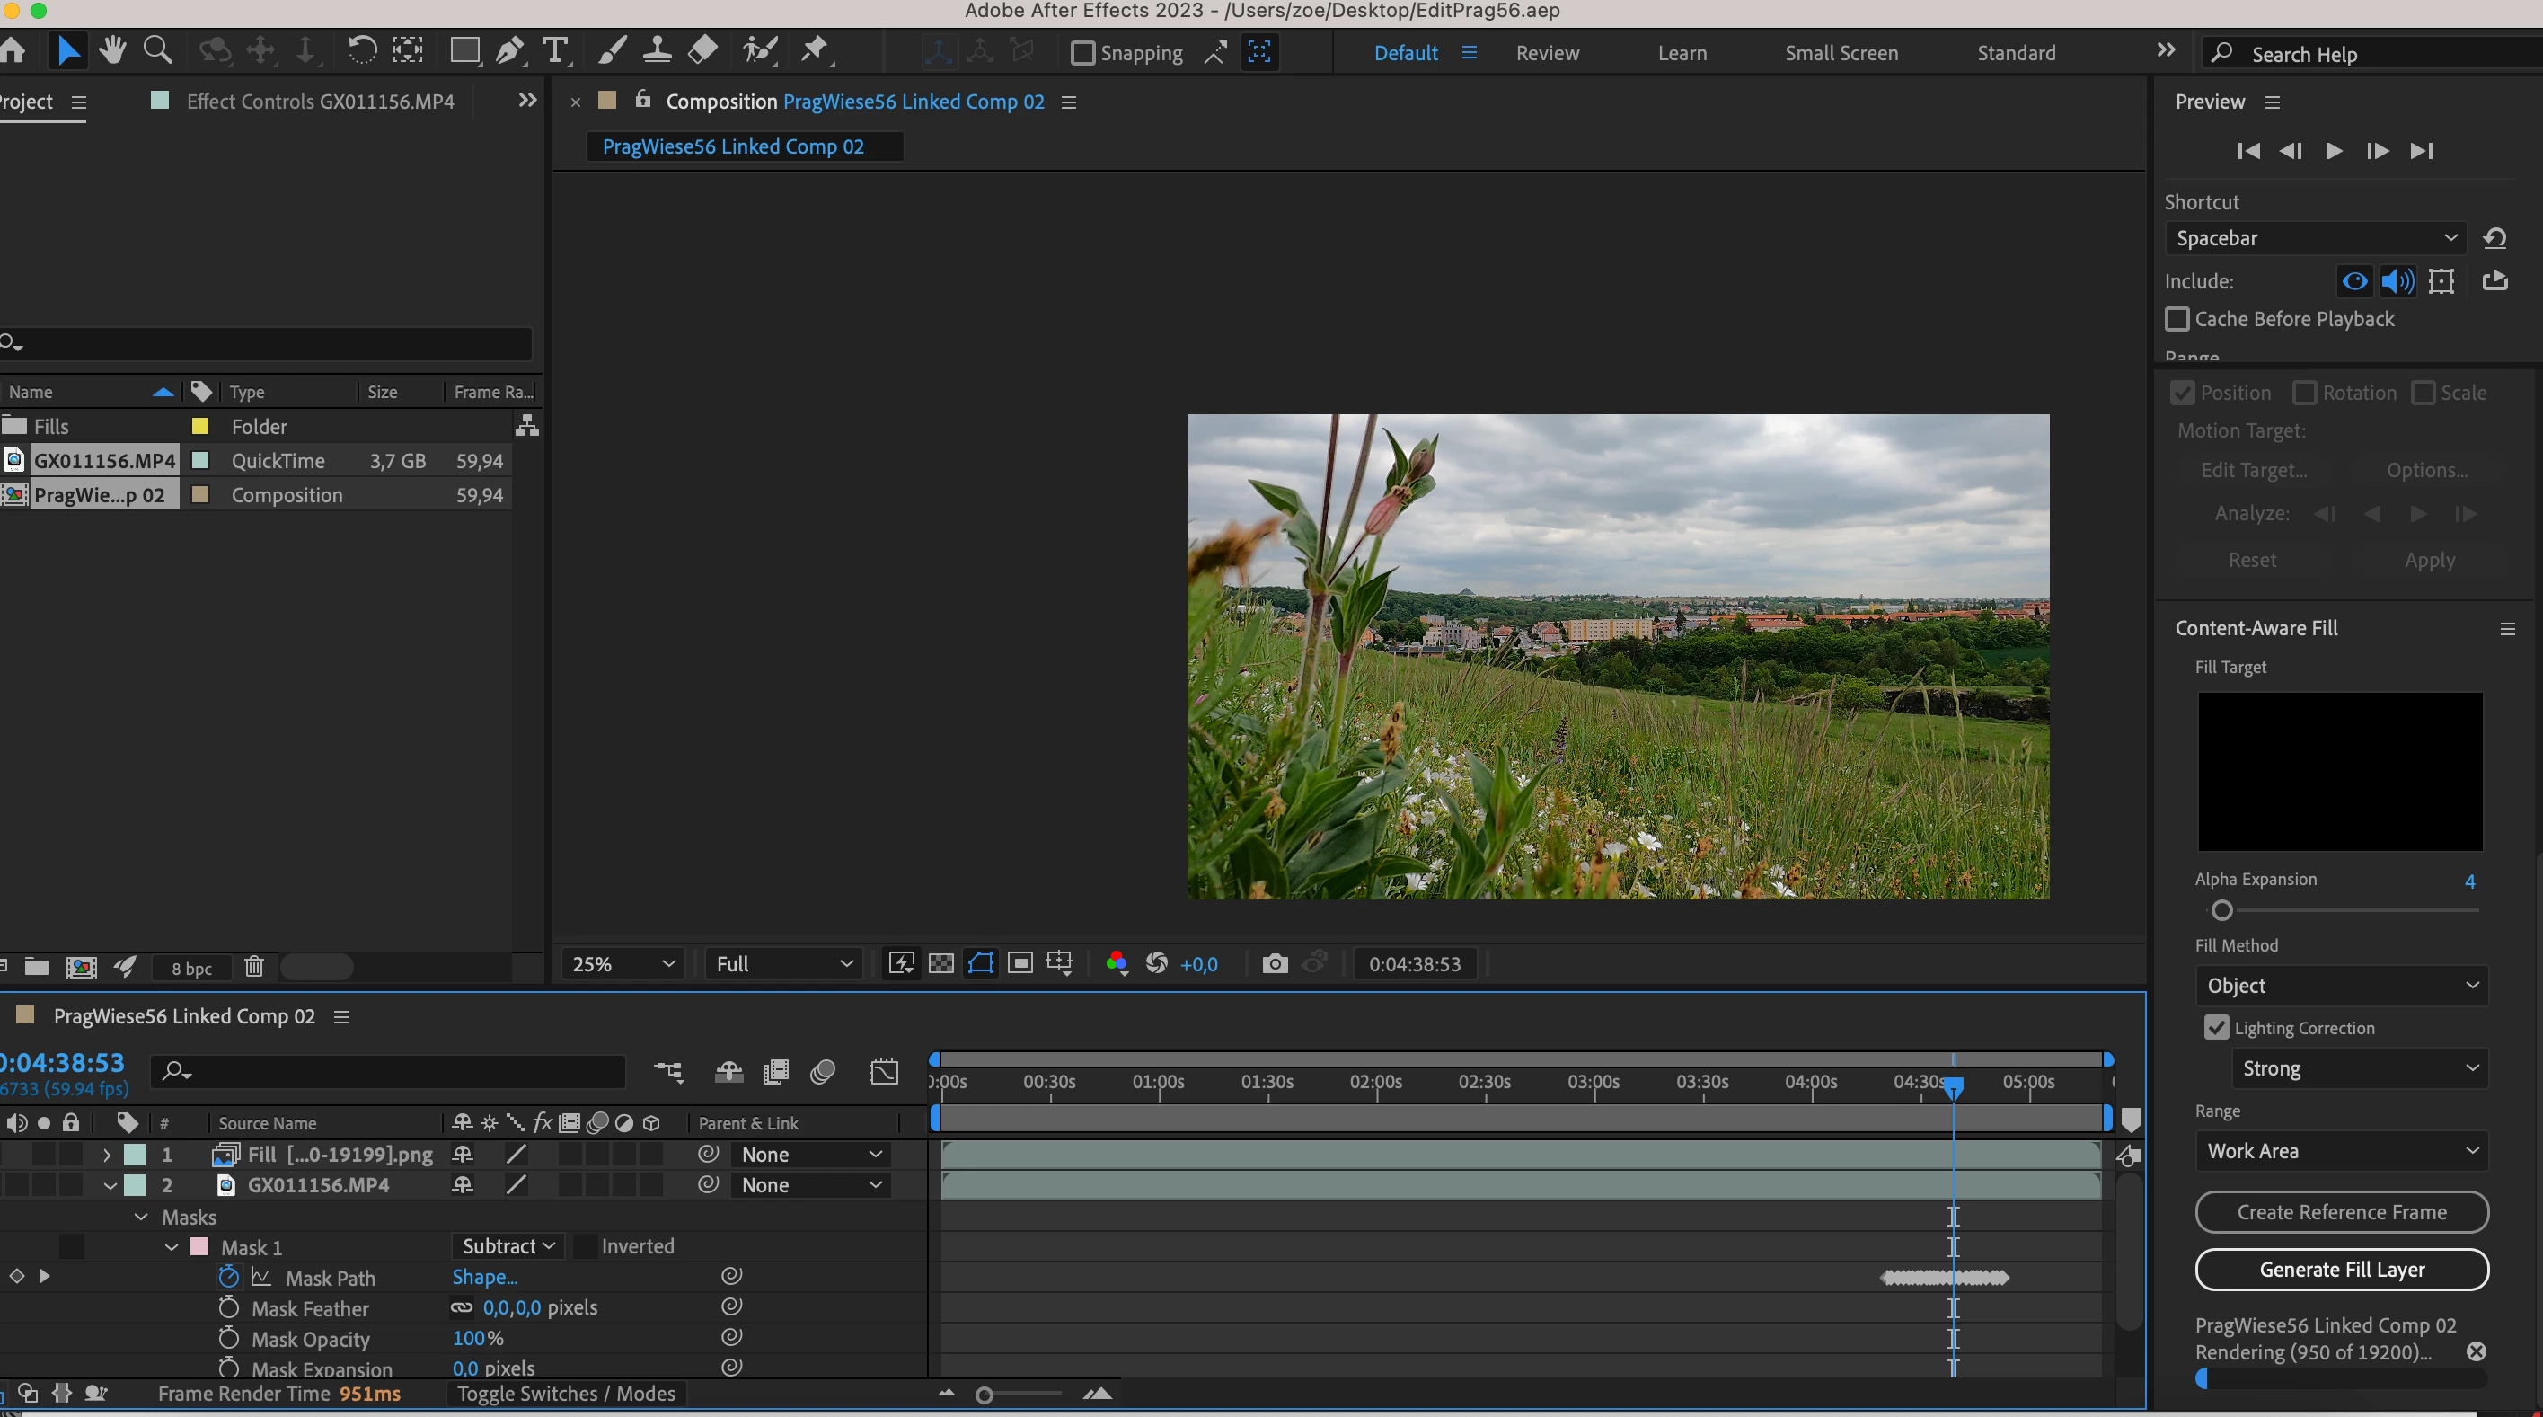
Task: Adjust the Alpha Expansion slider handle
Action: coord(2221,910)
